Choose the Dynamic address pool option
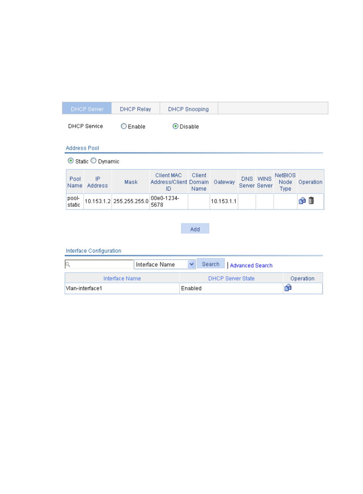This screenshot has height=494, width=363. point(94,161)
